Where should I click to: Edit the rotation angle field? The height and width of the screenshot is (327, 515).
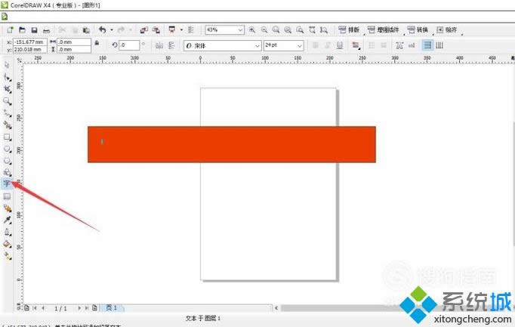(129, 45)
